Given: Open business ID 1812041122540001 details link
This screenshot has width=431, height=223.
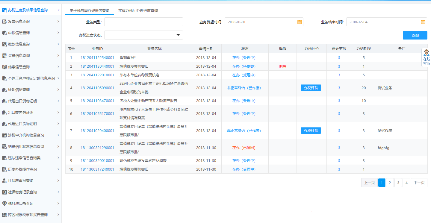Looking at the screenshot, I should 97,57.
